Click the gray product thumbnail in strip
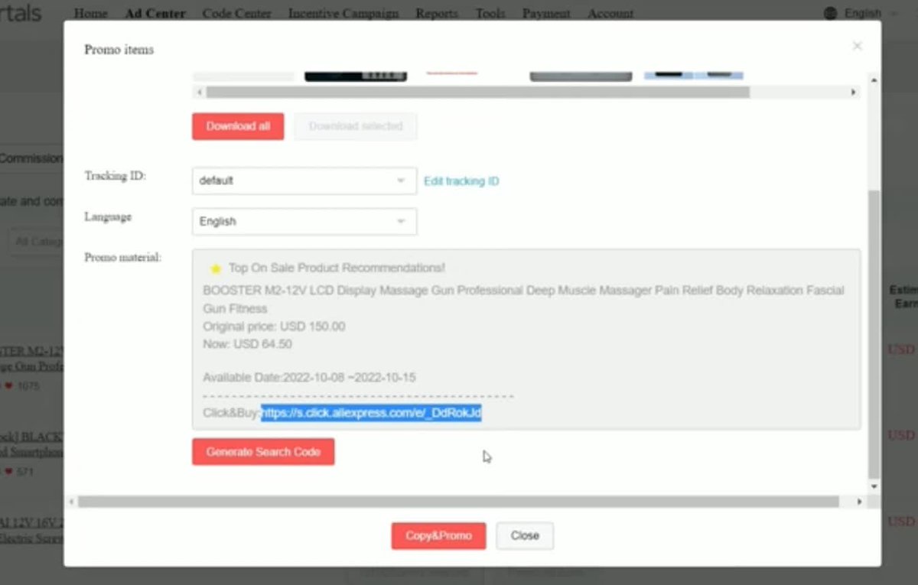 tap(581, 76)
